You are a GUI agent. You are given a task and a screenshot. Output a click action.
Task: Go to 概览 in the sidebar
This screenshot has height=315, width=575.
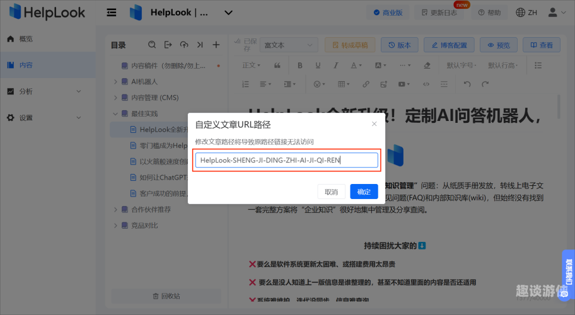pyautogui.click(x=48, y=39)
